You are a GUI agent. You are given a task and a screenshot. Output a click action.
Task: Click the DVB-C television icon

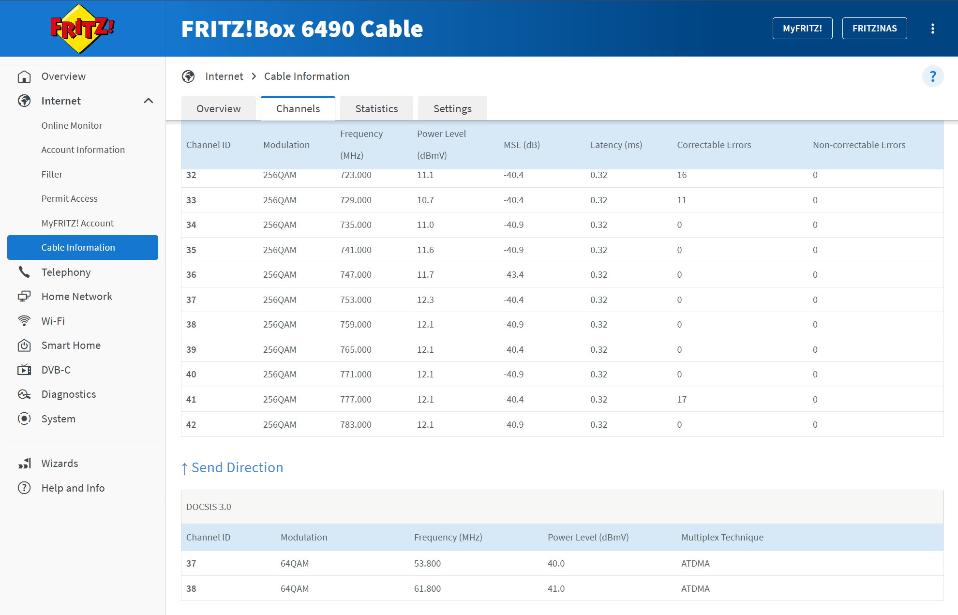(x=24, y=370)
